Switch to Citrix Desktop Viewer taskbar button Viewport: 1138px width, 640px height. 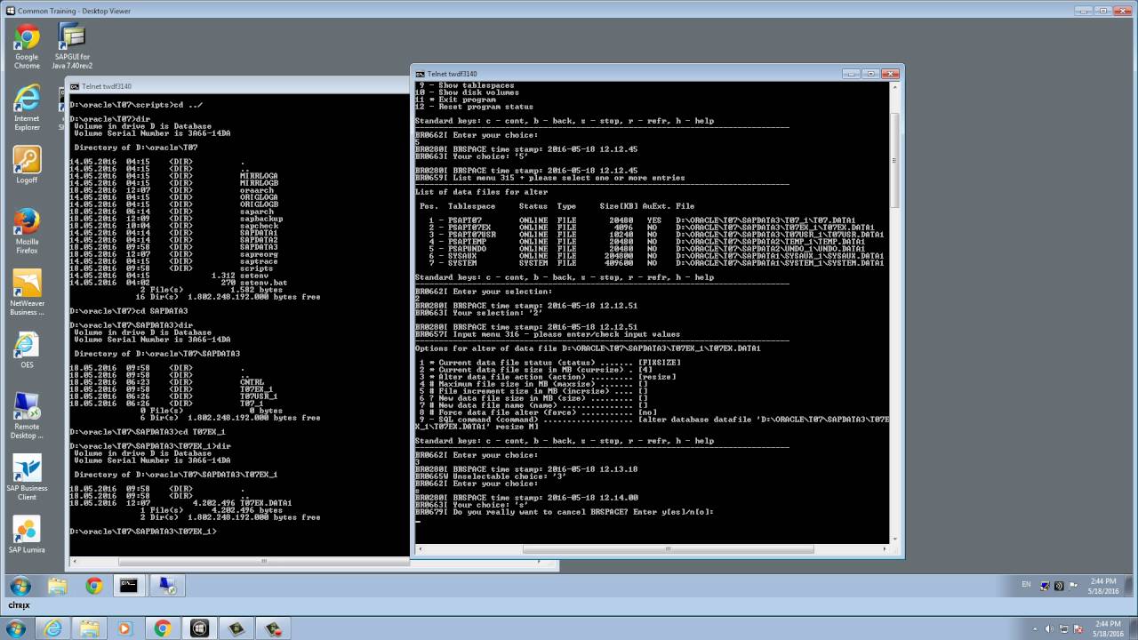click(x=199, y=628)
